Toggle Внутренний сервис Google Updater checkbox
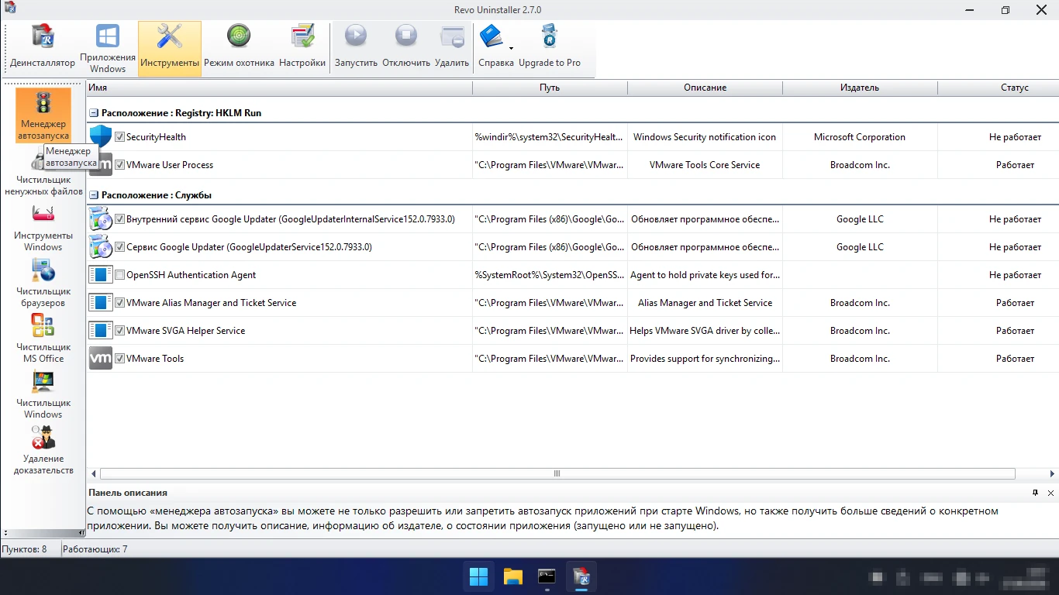 tap(120, 219)
